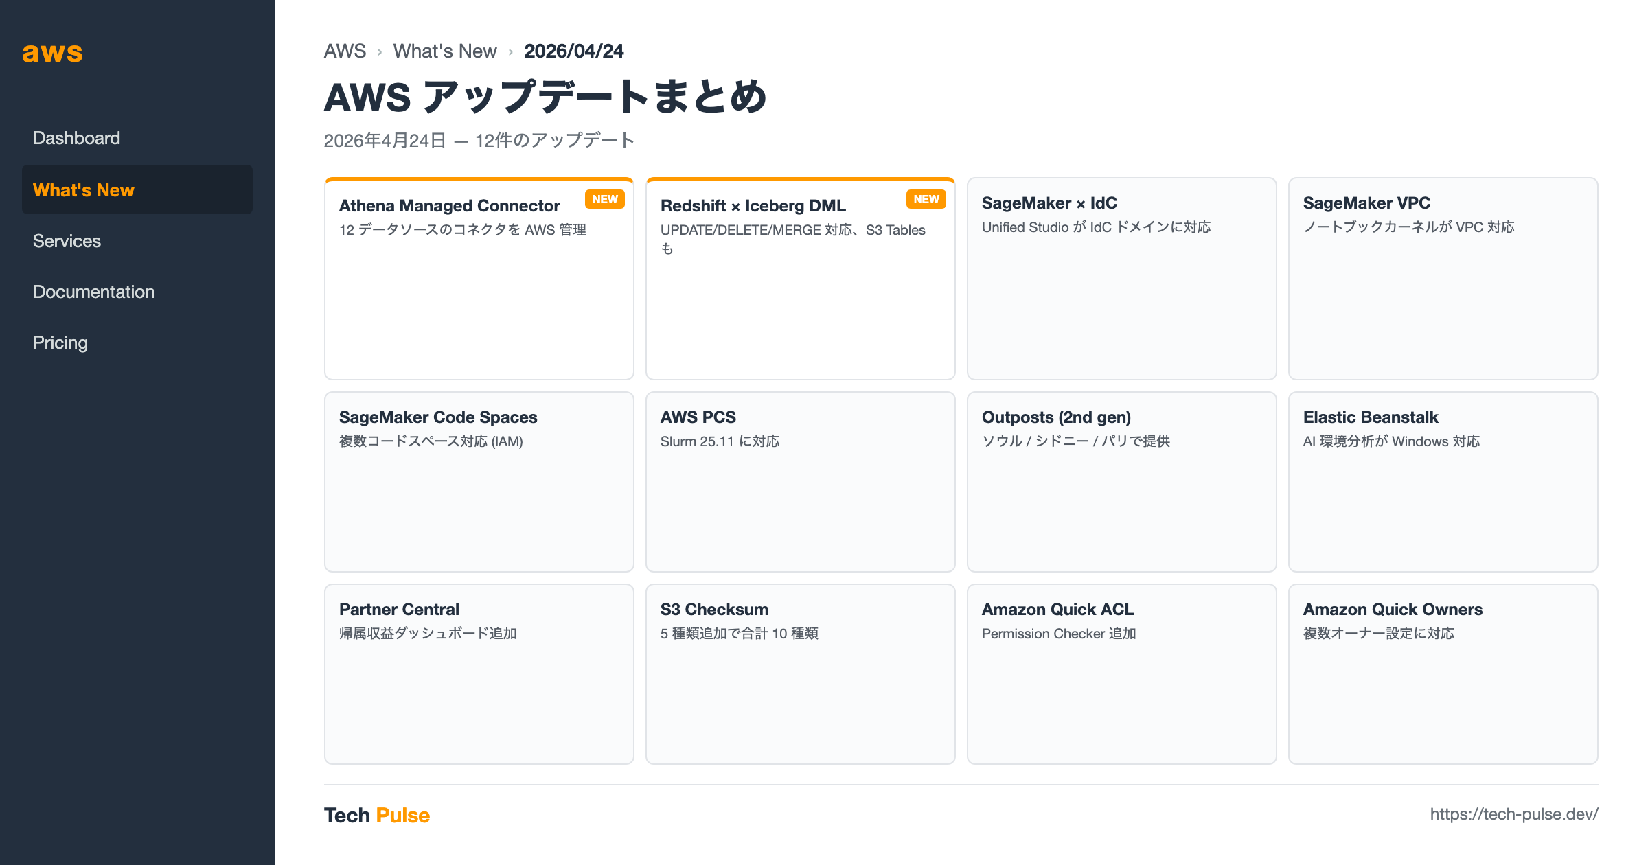Open Elastic Beanstalk card

coord(1443,482)
